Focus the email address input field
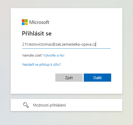This screenshot has height=125, width=133. pos(66,44)
